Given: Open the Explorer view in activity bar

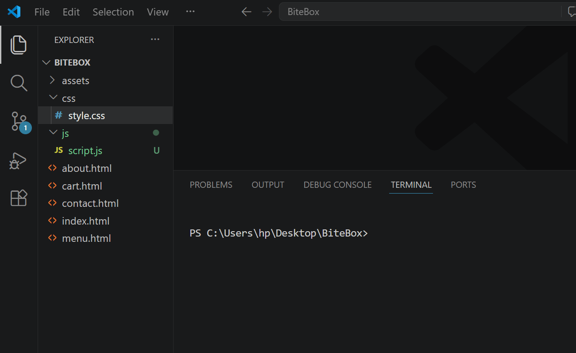Looking at the screenshot, I should click(19, 45).
